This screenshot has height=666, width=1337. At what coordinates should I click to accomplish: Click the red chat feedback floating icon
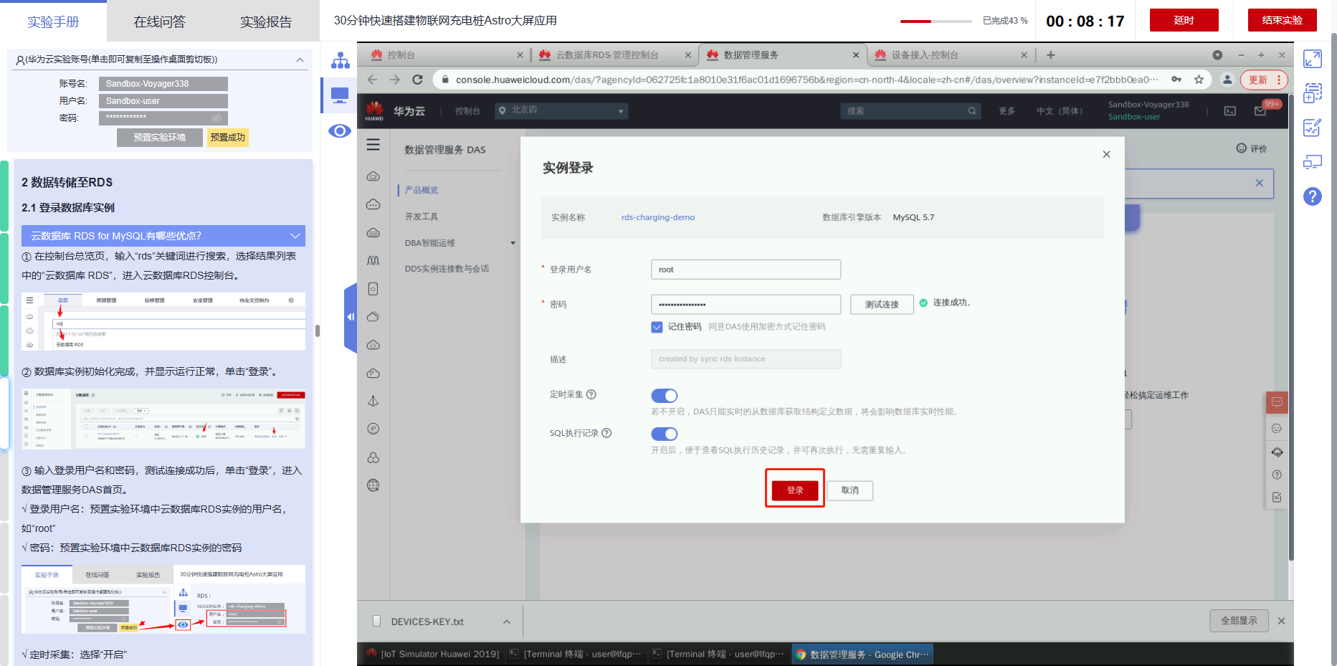click(1277, 402)
